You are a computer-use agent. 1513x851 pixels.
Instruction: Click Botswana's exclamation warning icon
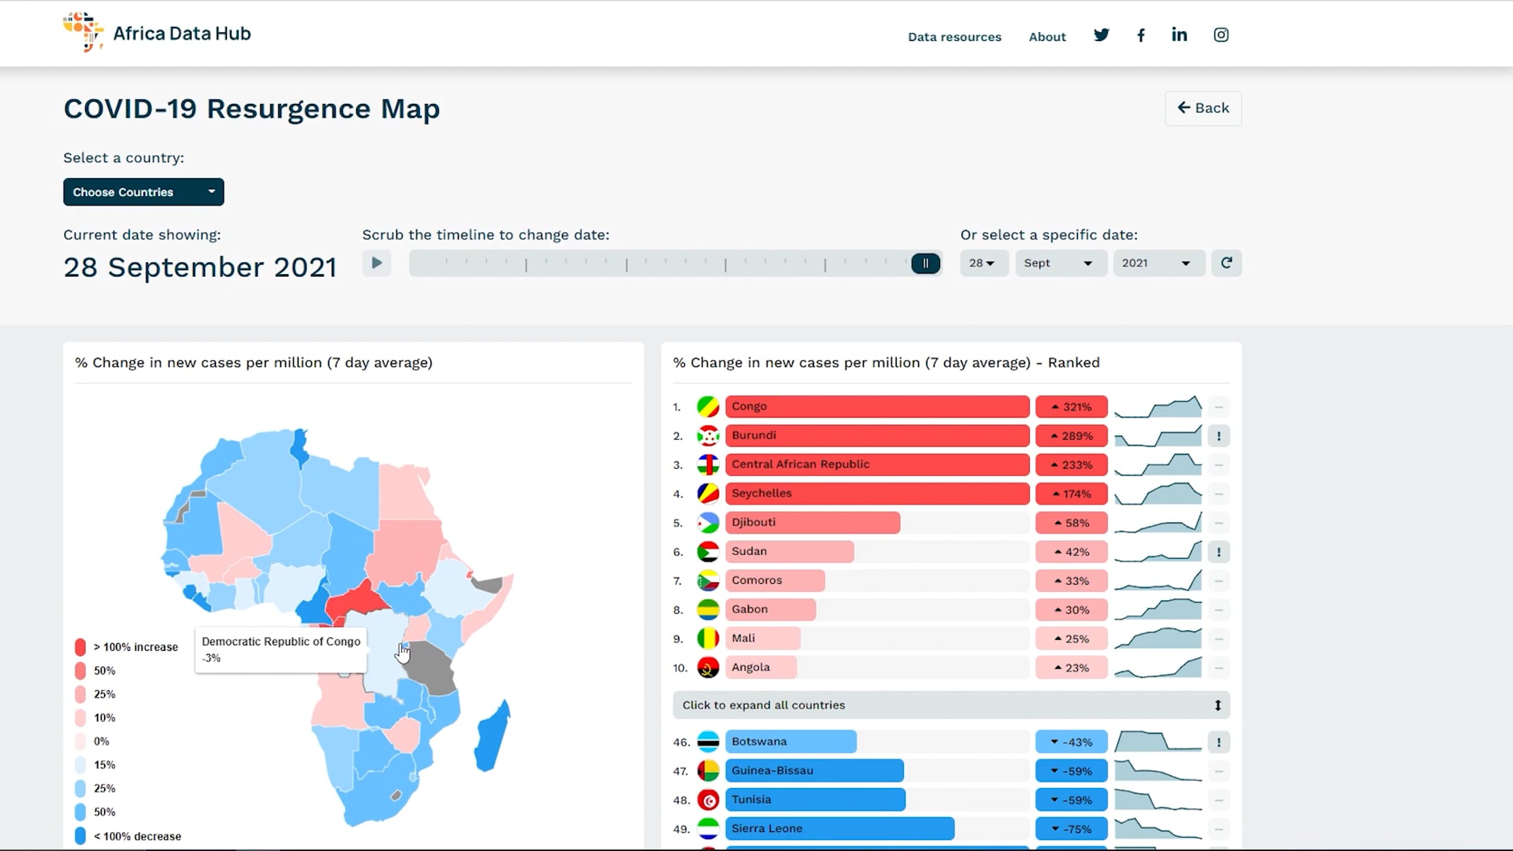click(x=1219, y=742)
